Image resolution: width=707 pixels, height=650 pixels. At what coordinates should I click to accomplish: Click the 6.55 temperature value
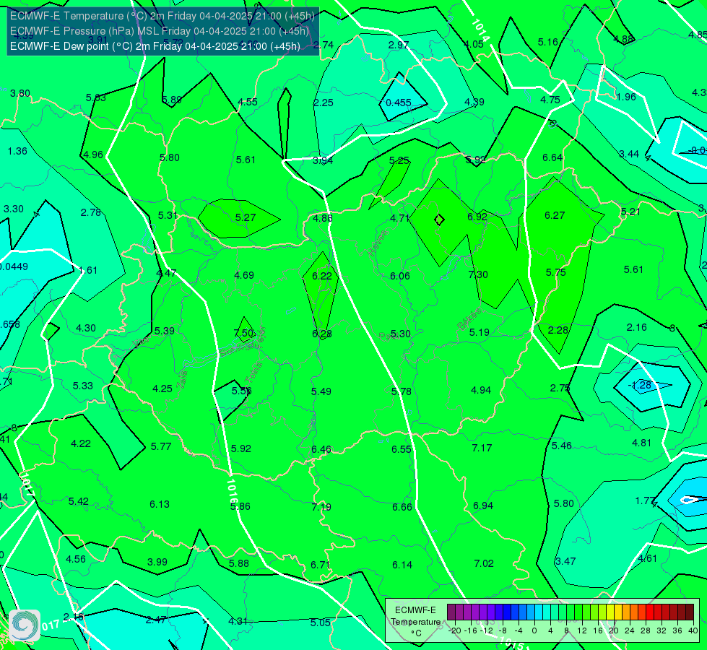pos(402,449)
